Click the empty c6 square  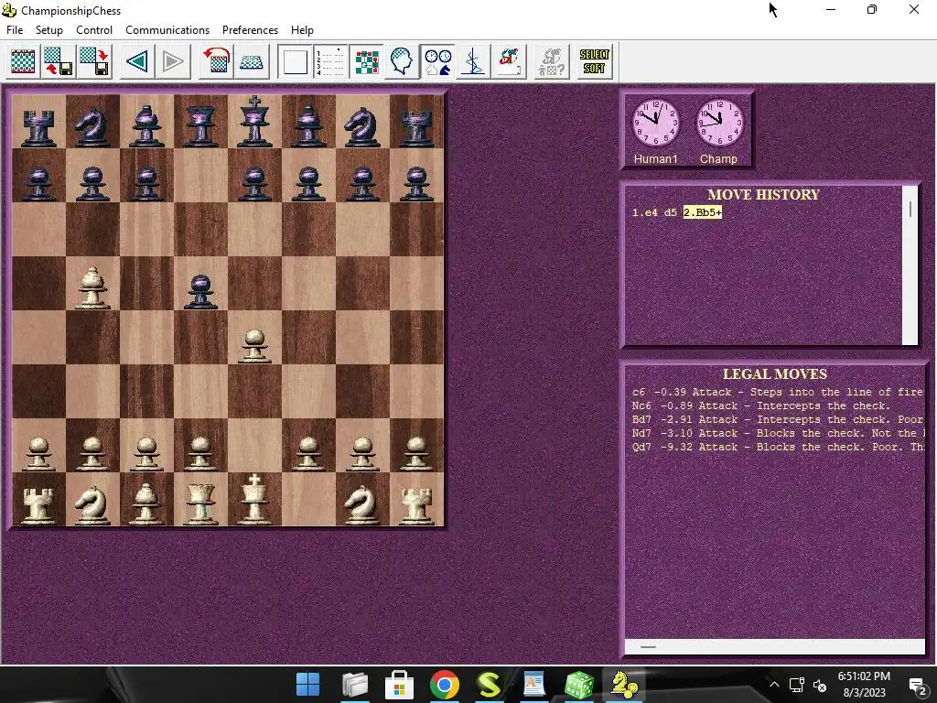(x=147, y=230)
